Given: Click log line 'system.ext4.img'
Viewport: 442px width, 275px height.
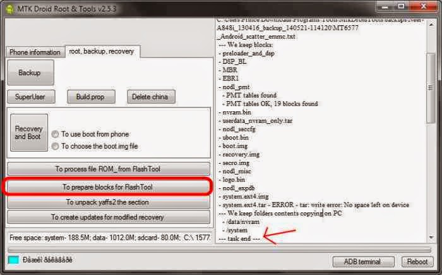Looking at the screenshot, I should (x=244, y=196).
